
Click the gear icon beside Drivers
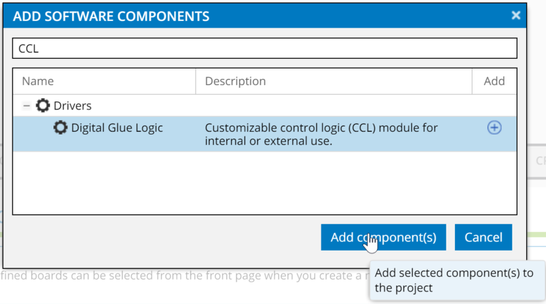tap(43, 106)
